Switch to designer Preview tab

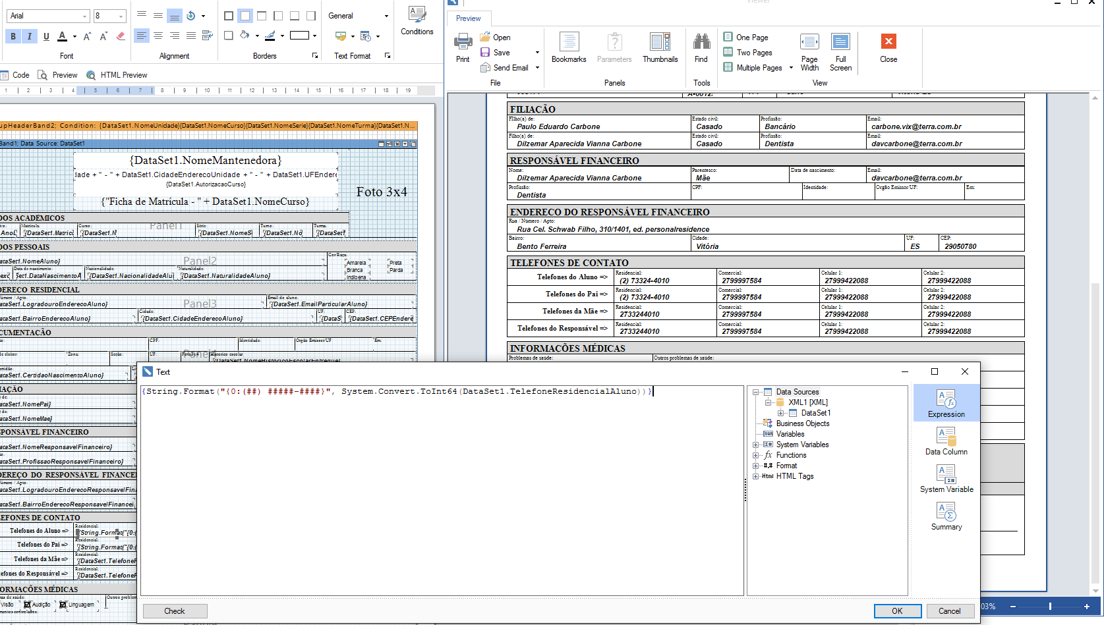[57, 75]
